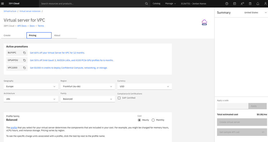Screen dimensions: 268x142
Task: Change the Summary country from United States
Action: (255, 13)
